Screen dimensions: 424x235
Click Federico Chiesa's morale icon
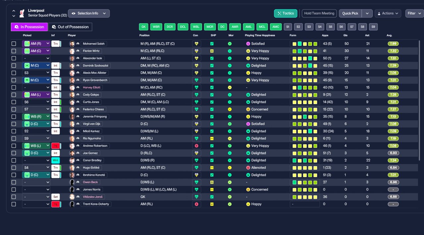tap(230, 109)
